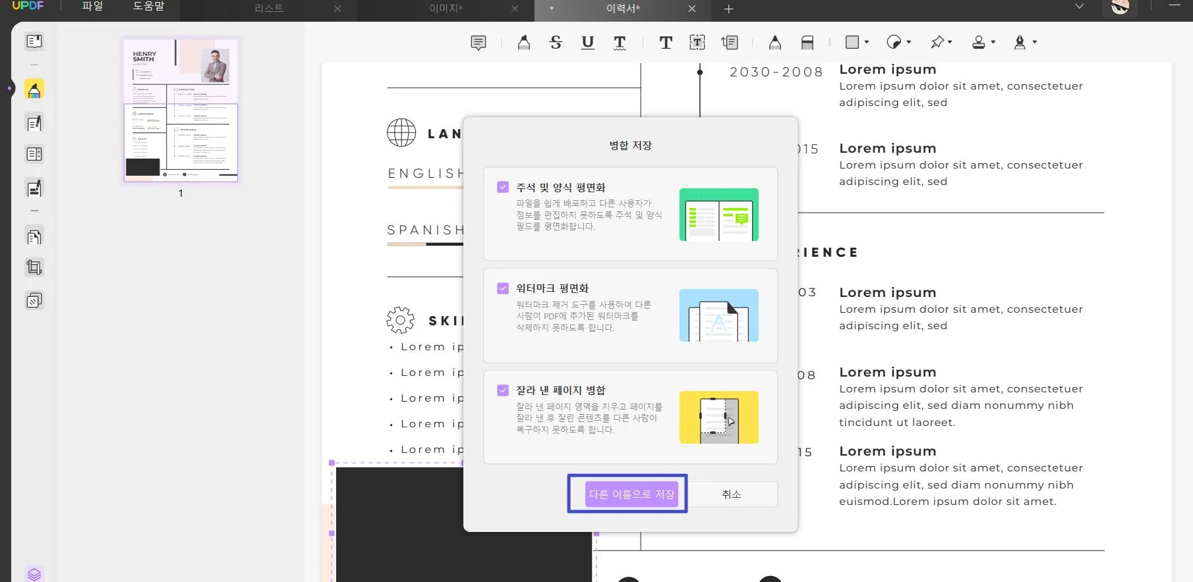
Task: Switch to the 리스트 tab
Action: click(268, 9)
